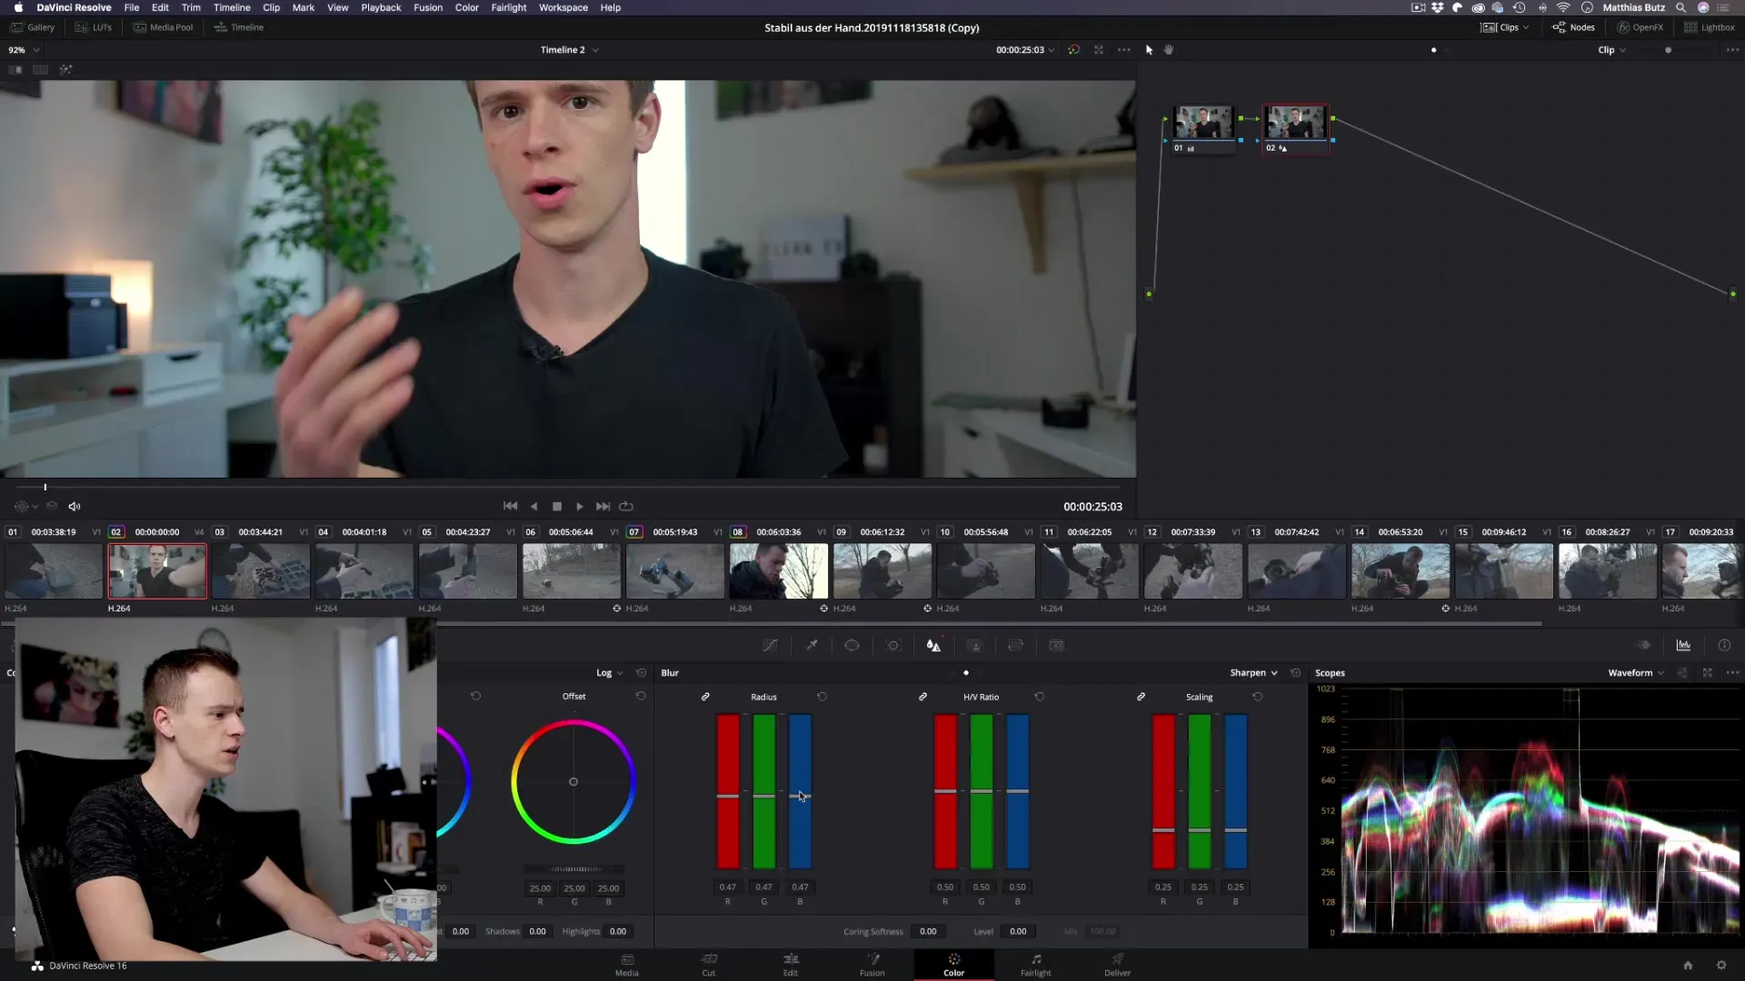
Task: Reset the H/V Ratio control
Action: (1040, 697)
